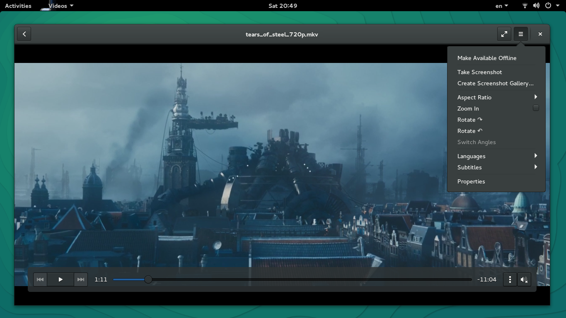This screenshot has height=318, width=566.
Task: Rotate the video clockwise
Action: point(496,120)
